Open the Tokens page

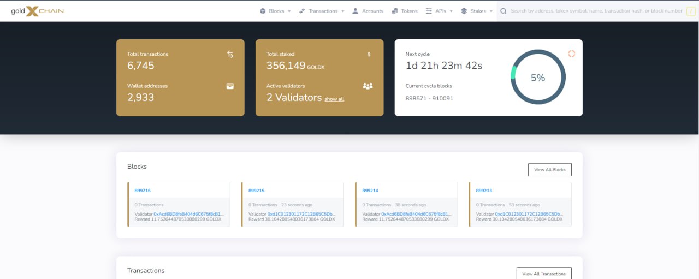(x=404, y=11)
